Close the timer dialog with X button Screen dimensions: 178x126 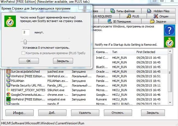[85, 7]
